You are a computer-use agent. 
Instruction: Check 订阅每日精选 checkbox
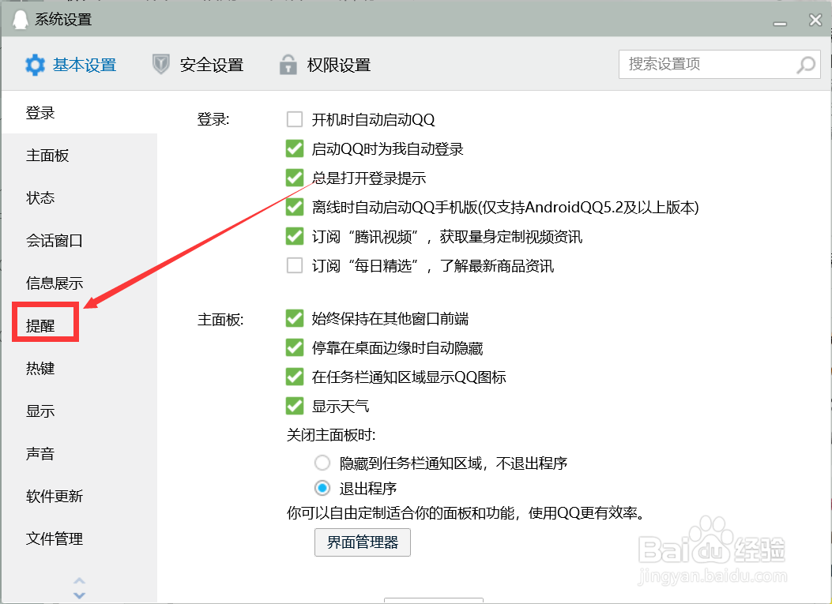click(x=295, y=265)
